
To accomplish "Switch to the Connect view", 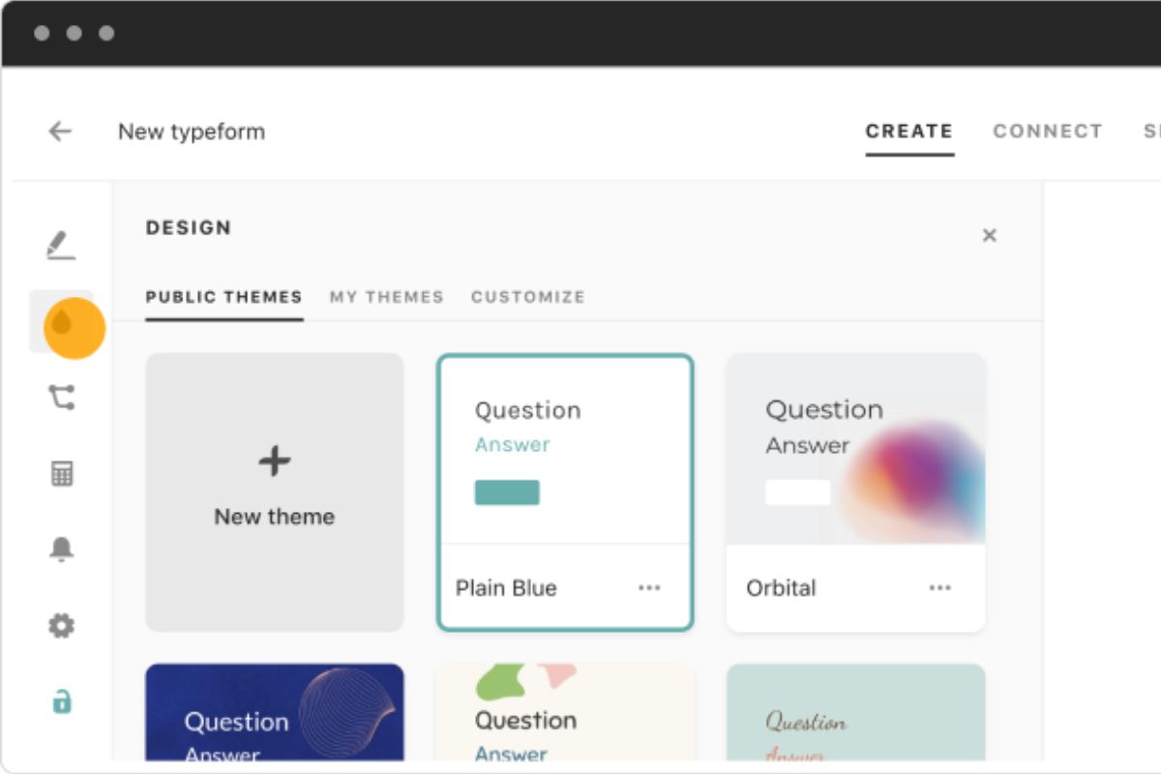I will click(x=1048, y=132).
